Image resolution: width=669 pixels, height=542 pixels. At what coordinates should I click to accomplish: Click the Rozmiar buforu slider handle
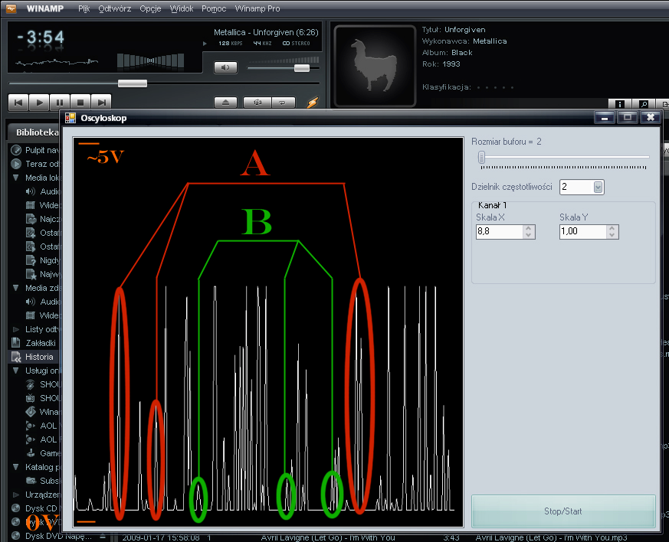coord(481,157)
